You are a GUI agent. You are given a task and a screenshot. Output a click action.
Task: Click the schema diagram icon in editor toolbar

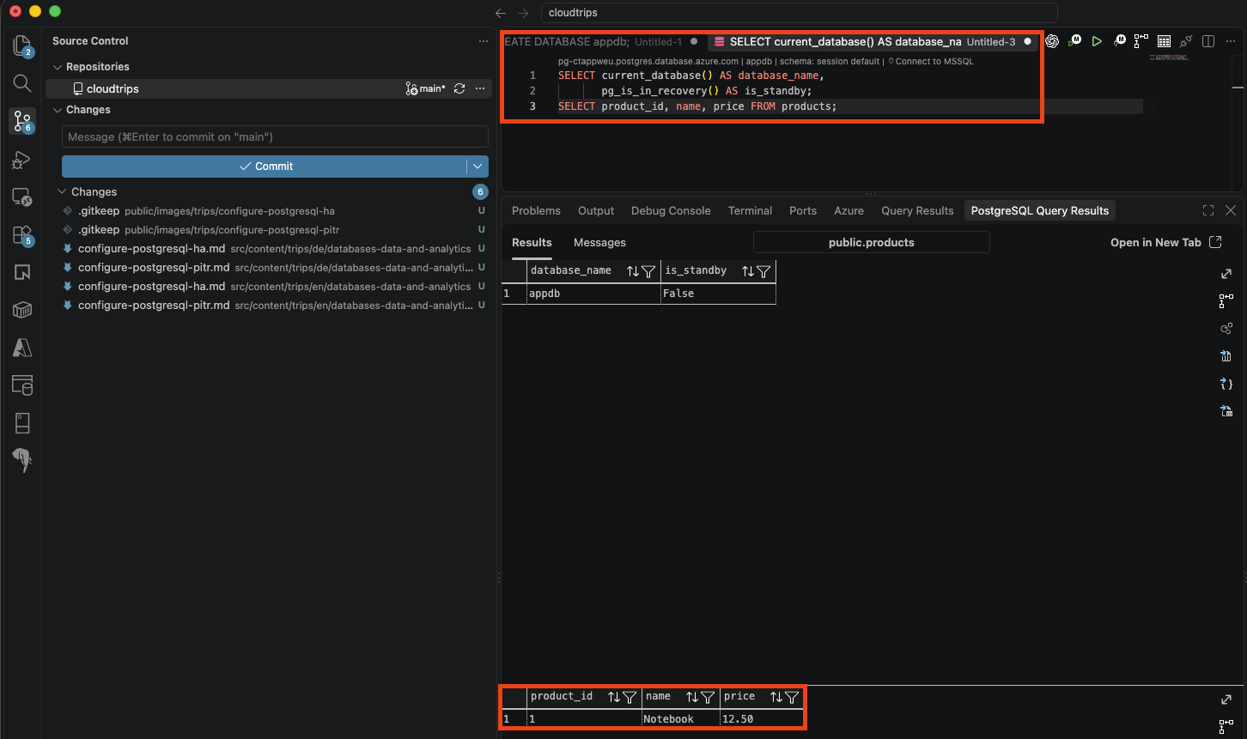pos(1141,41)
